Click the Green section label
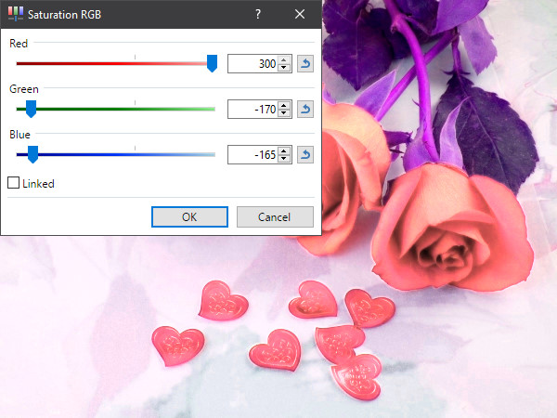This screenshot has height=418, width=557. (x=24, y=89)
